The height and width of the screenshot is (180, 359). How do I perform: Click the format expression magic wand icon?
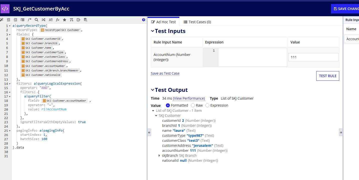[2, 20]
